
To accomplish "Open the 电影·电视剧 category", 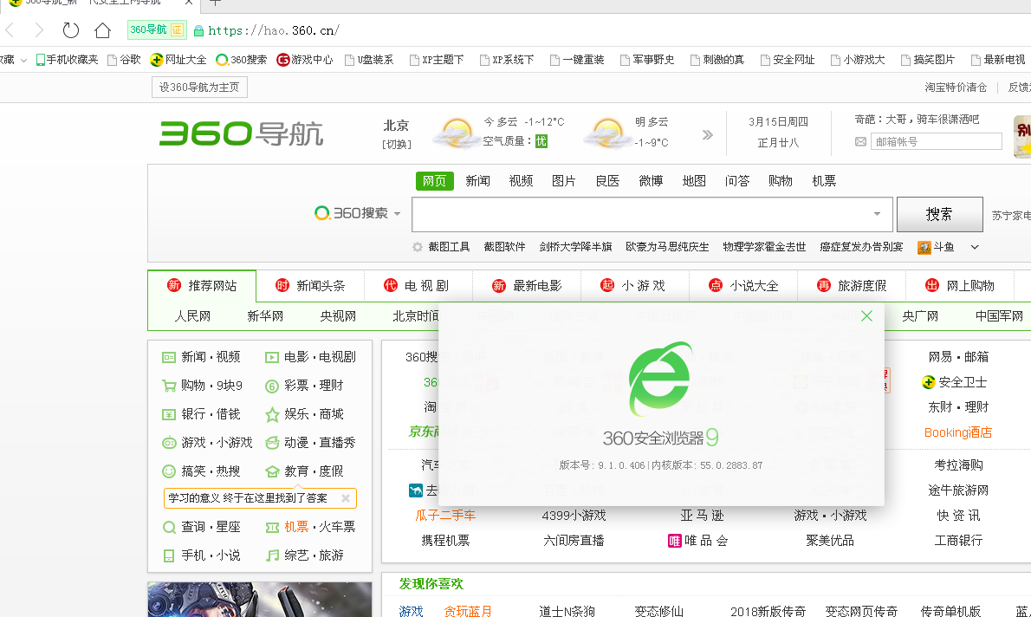I will tap(310, 357).
